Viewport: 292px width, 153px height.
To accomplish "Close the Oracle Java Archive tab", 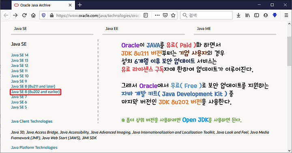I will click(x=70, y=5).
